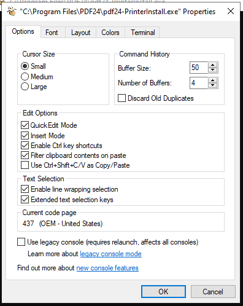
Task: Click the Cancel button
Action: click(213, 291)
